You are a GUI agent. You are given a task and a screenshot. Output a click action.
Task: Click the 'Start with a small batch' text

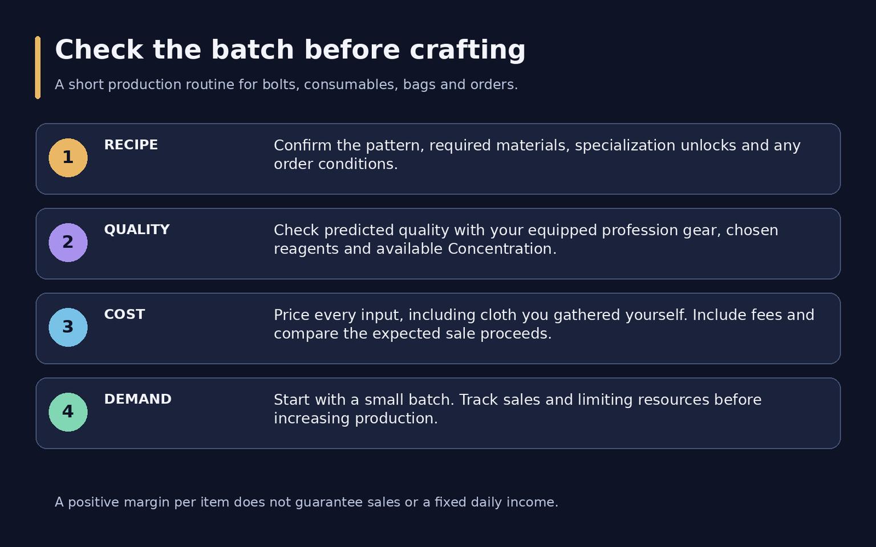(x=518, y=409)
